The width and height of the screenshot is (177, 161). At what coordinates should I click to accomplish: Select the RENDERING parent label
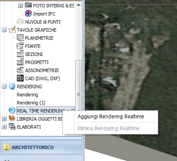tap(29, 86)
